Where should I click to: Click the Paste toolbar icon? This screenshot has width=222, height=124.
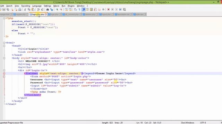point(33,10)
